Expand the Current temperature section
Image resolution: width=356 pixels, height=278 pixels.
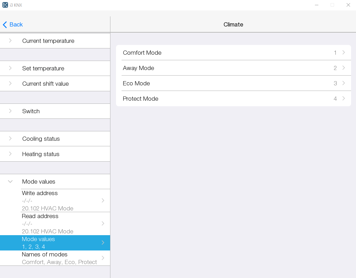coord(10,41)
